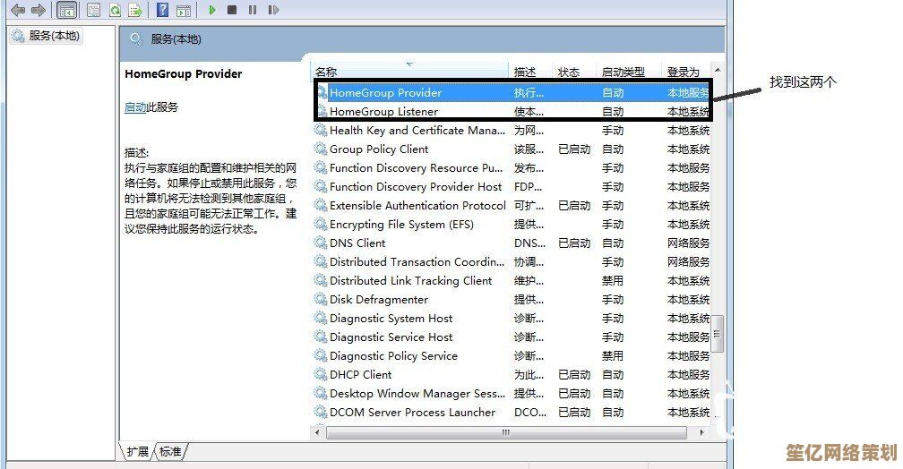Image resolution: width=903 pixels, height=469 pixels.
Task: Start the service with green play icon
Action: click(212, 10)
